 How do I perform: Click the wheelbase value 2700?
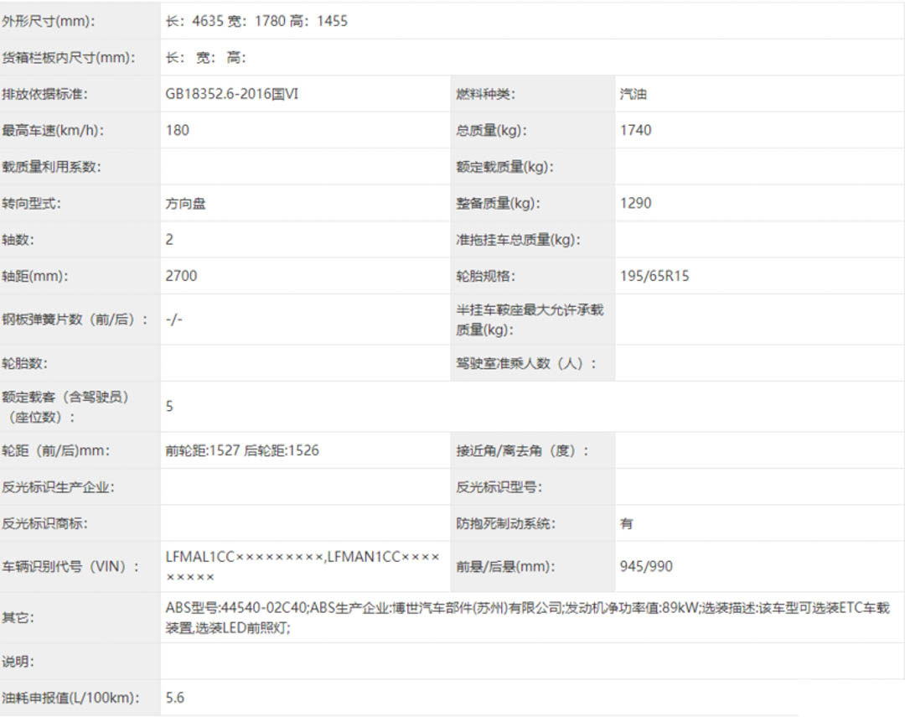click(x=182, y=275)
